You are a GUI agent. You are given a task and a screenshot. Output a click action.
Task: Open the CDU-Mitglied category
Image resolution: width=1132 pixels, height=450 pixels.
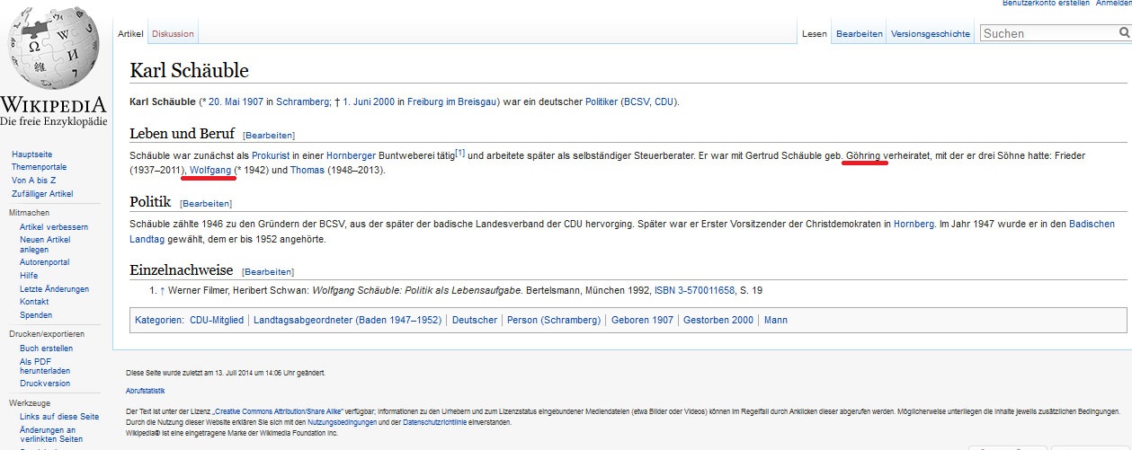pos(217,320)
